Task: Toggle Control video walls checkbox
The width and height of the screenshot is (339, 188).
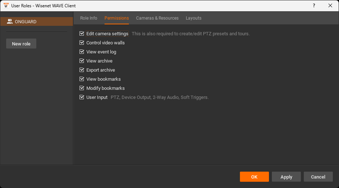Action: tap(82, 42)
